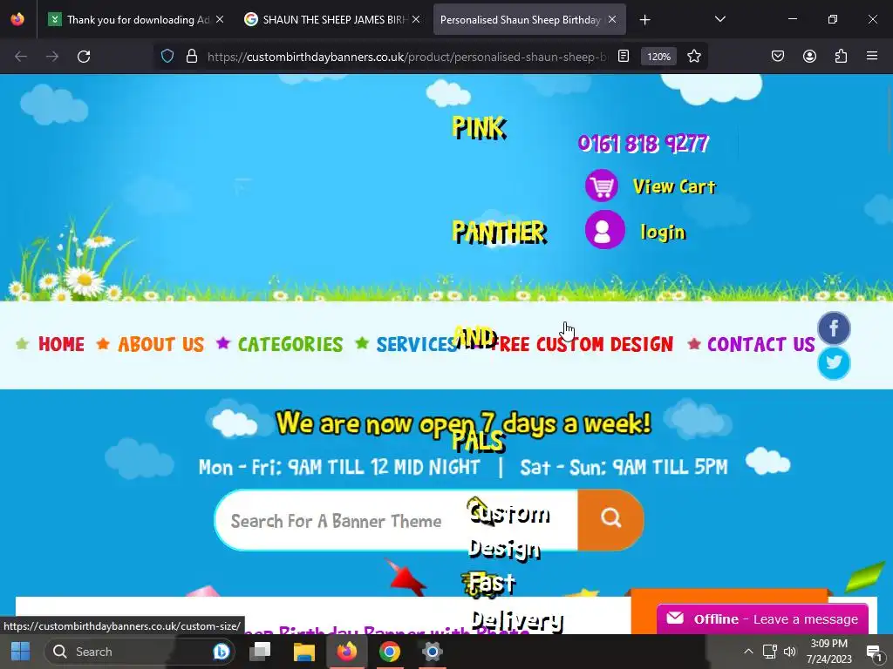Expand the hidden system tray icons chevron
The width and height of the screenshot is (893, 669).
click(x=748, y=652)
